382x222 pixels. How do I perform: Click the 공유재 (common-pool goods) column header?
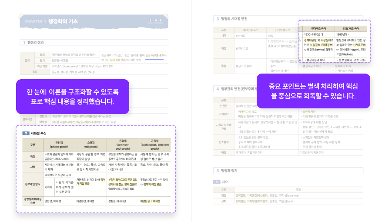(123, 144)
